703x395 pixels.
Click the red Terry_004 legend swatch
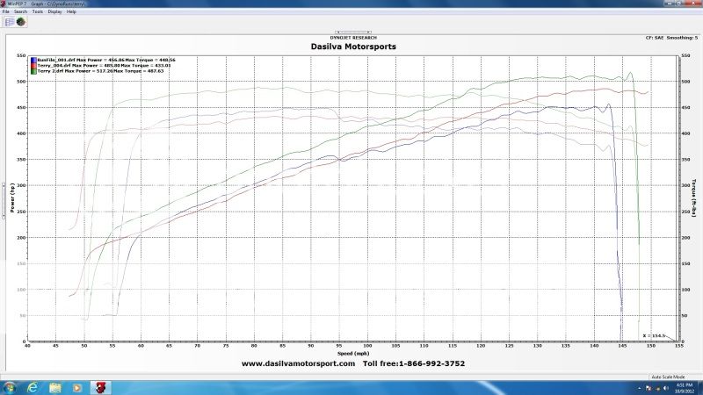point(33,65)
